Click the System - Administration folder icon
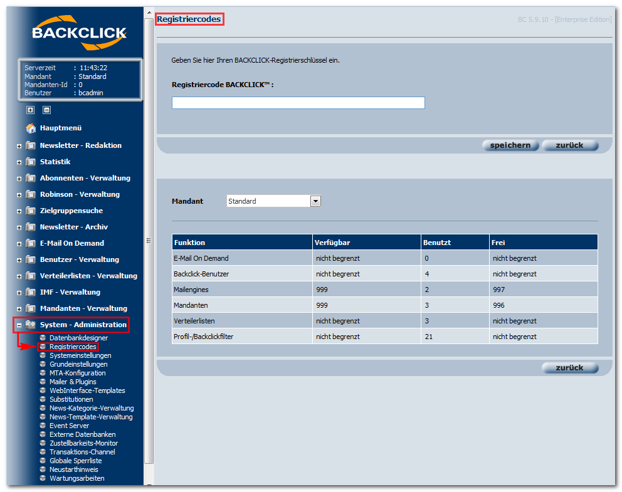This screenshot has width=622, height=492. click(x=31, y=325)
